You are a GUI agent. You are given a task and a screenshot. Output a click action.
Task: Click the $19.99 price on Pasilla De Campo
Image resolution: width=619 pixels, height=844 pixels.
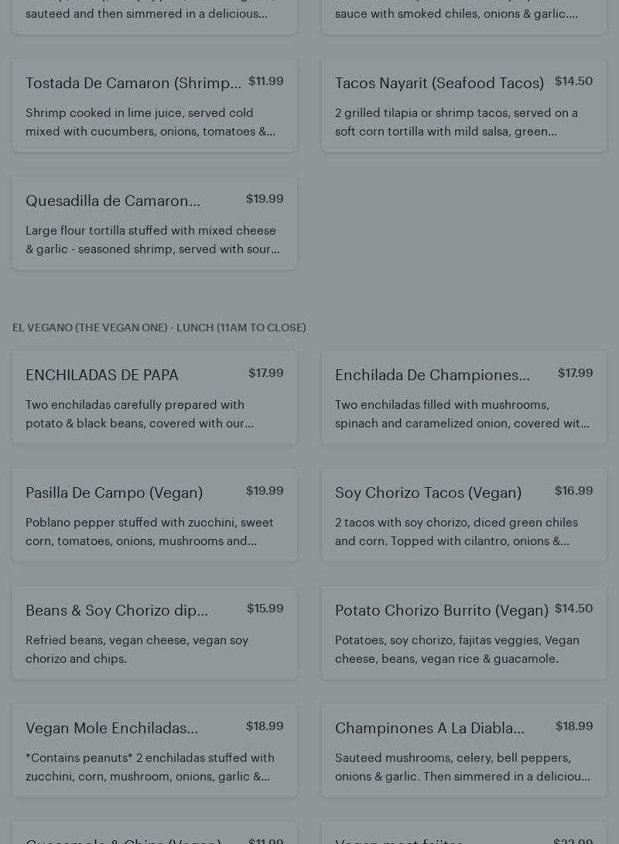pyautogui.click(x=265, y=491)
